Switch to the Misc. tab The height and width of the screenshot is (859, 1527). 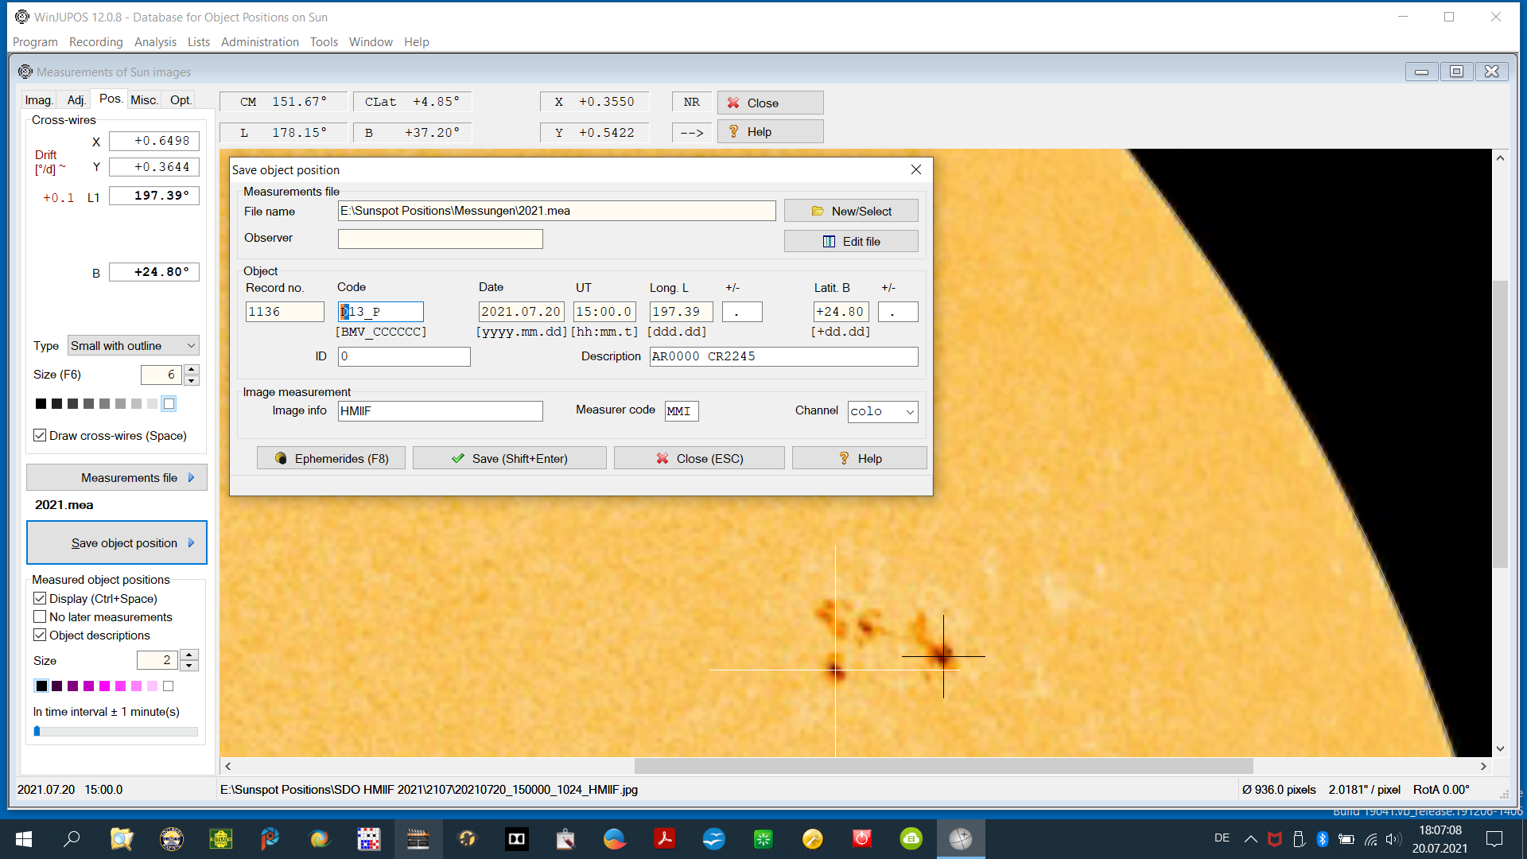(144, 99)
